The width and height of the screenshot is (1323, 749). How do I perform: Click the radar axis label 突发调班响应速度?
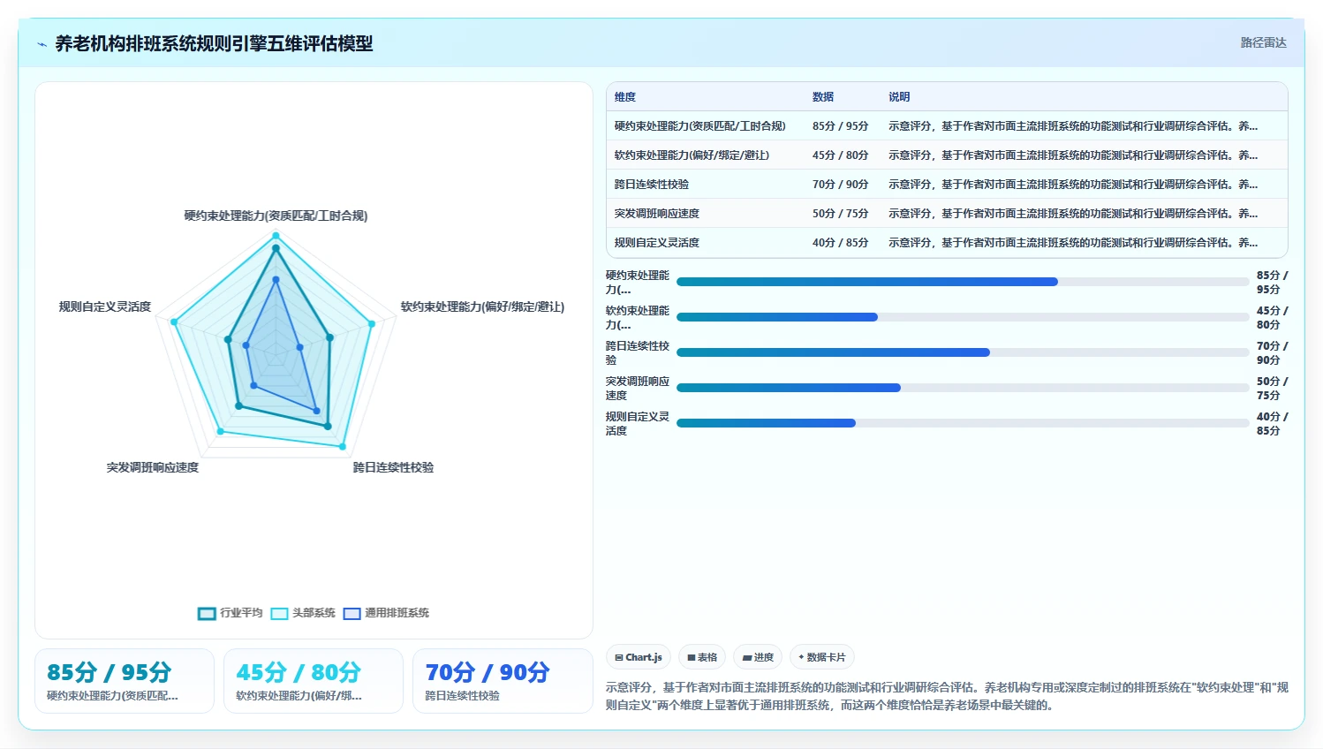(x=153, y=467)
